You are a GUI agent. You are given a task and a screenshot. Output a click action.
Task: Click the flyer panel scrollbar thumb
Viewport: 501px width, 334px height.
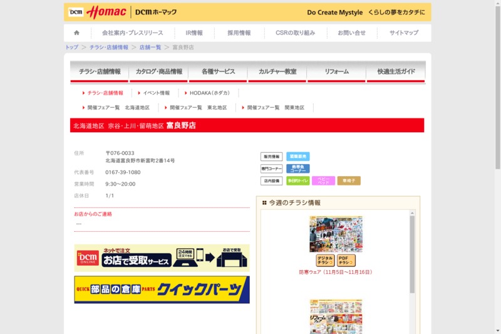pos(412,254)
